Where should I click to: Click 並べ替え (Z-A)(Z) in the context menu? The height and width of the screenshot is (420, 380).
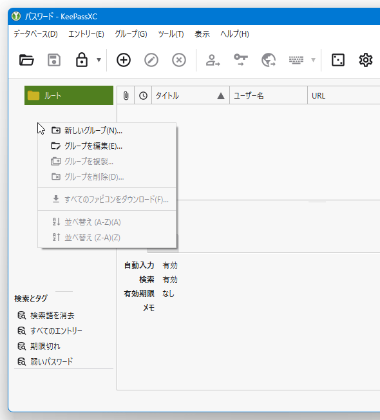[107, 238]
